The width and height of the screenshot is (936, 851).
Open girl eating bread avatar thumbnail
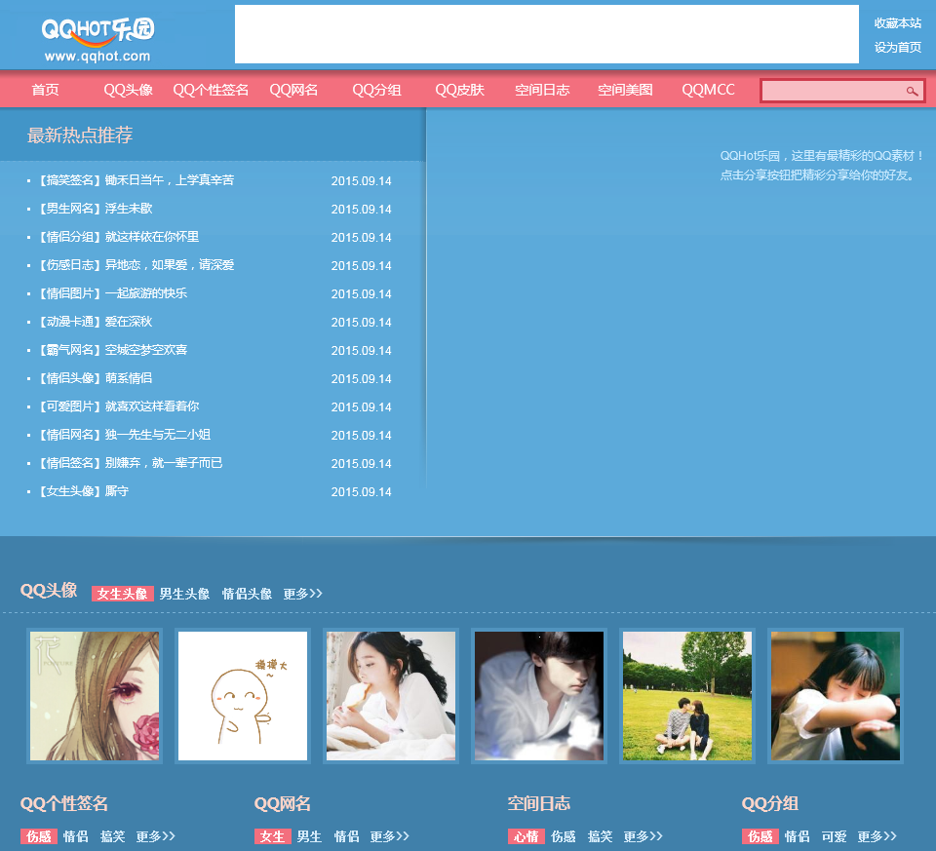pyautogui.click(x=390, y=696)
